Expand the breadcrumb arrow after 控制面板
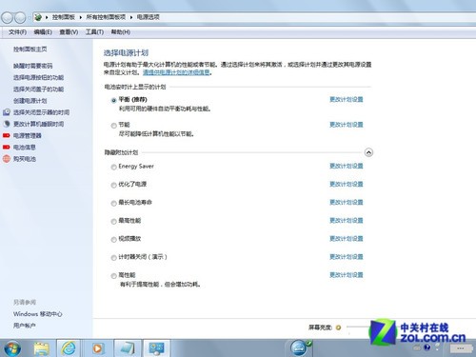The width and height of the screenshot is (476, 357). (x=80, y=17)
